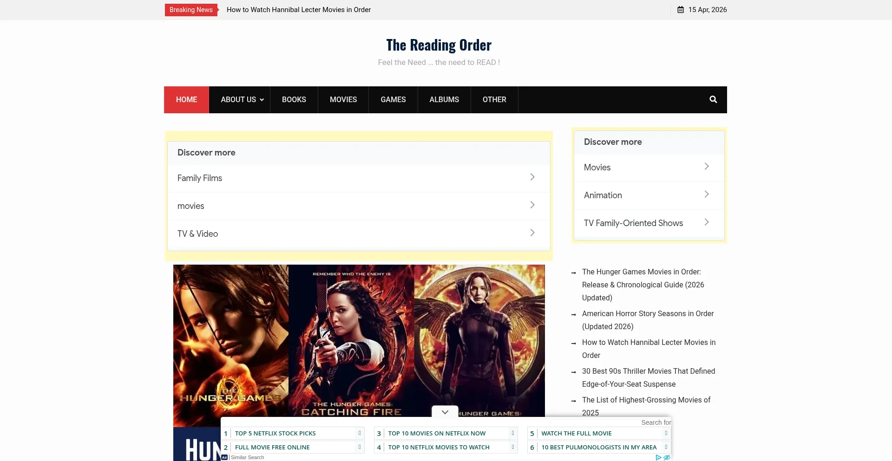Click 10 Best Pulmonologists in My Area ad

tap(599, 447)
